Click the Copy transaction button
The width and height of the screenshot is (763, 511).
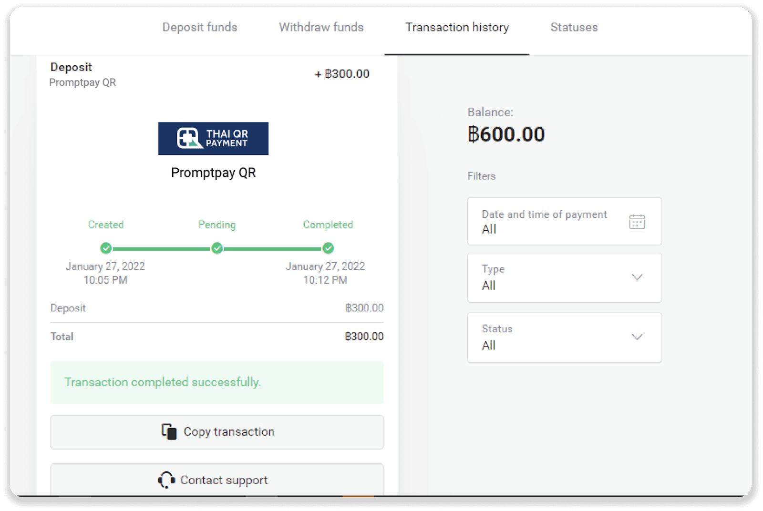pos(217,432)
